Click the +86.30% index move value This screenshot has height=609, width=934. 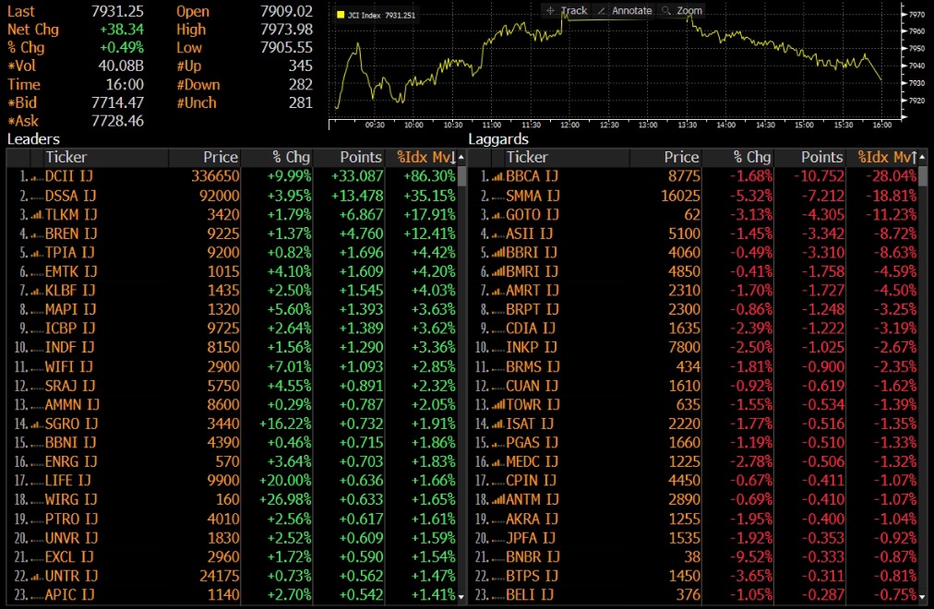click(429, 176)
